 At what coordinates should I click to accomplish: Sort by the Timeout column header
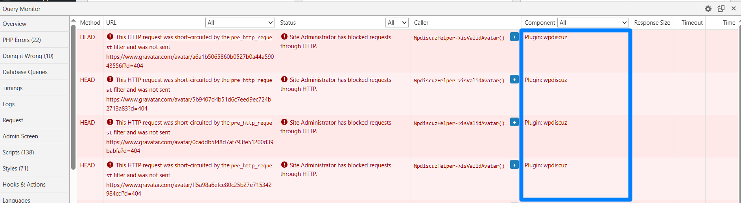point(692,23)
